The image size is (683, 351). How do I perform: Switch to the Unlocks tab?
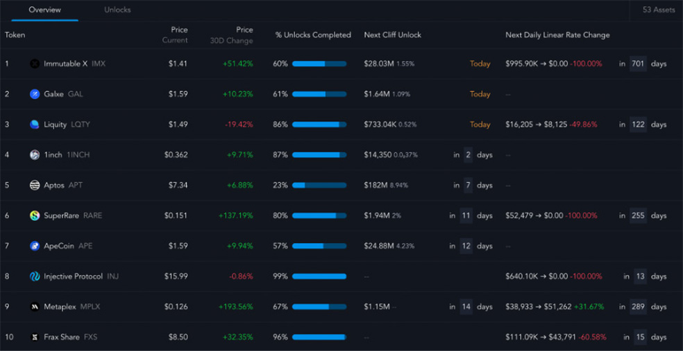point(117,10)
